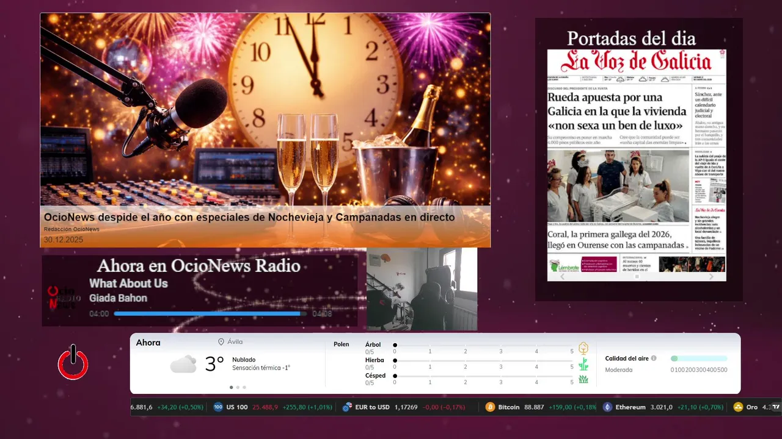Screen dimensions: 782x439
Task: Click the Calidad del aire label
Action: (627, 359)
